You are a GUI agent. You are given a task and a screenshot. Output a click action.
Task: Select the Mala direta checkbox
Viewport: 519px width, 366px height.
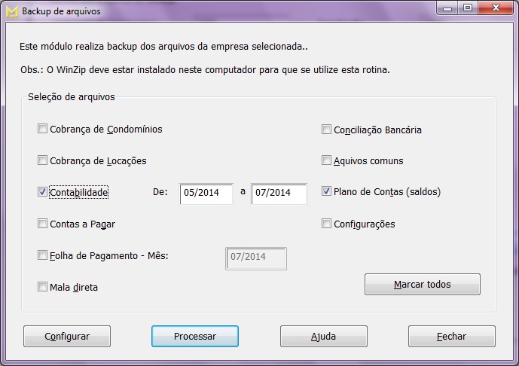43,287
